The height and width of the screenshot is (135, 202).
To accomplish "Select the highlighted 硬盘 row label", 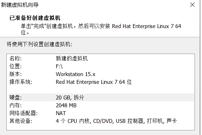I will [15, 98].
